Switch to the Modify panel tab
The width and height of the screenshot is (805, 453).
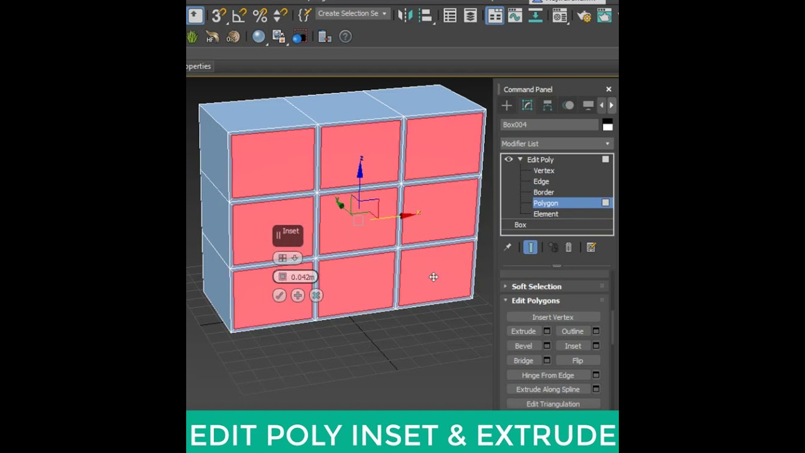(527, 106)
